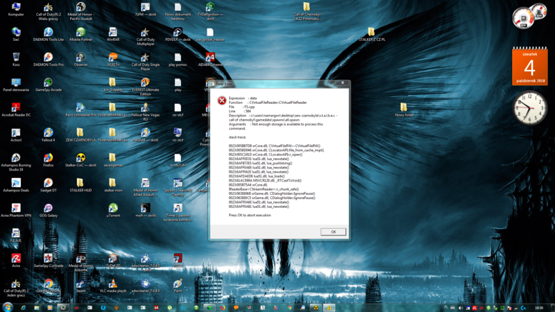Select the Panel sterowania icon
Screen dimensions: 555x312
tap(16, 85)
